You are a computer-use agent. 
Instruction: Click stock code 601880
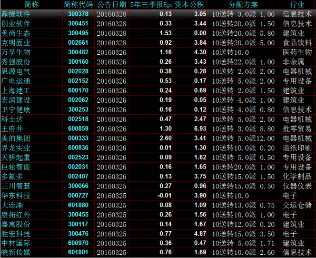point(78,205)
